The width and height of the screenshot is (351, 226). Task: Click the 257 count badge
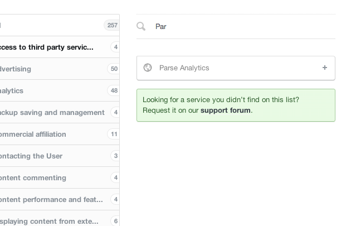(x=111, y=25)
